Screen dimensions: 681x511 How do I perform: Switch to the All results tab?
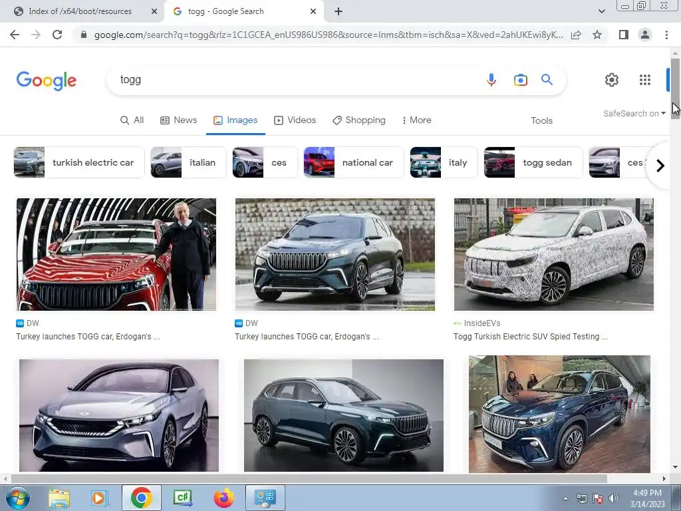click(132, 120)
